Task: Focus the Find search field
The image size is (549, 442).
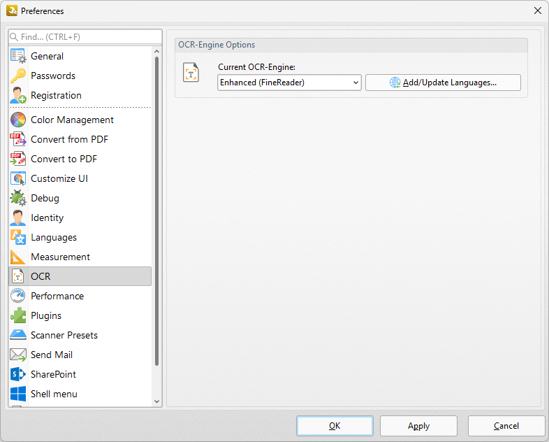Action: (85, 37)
